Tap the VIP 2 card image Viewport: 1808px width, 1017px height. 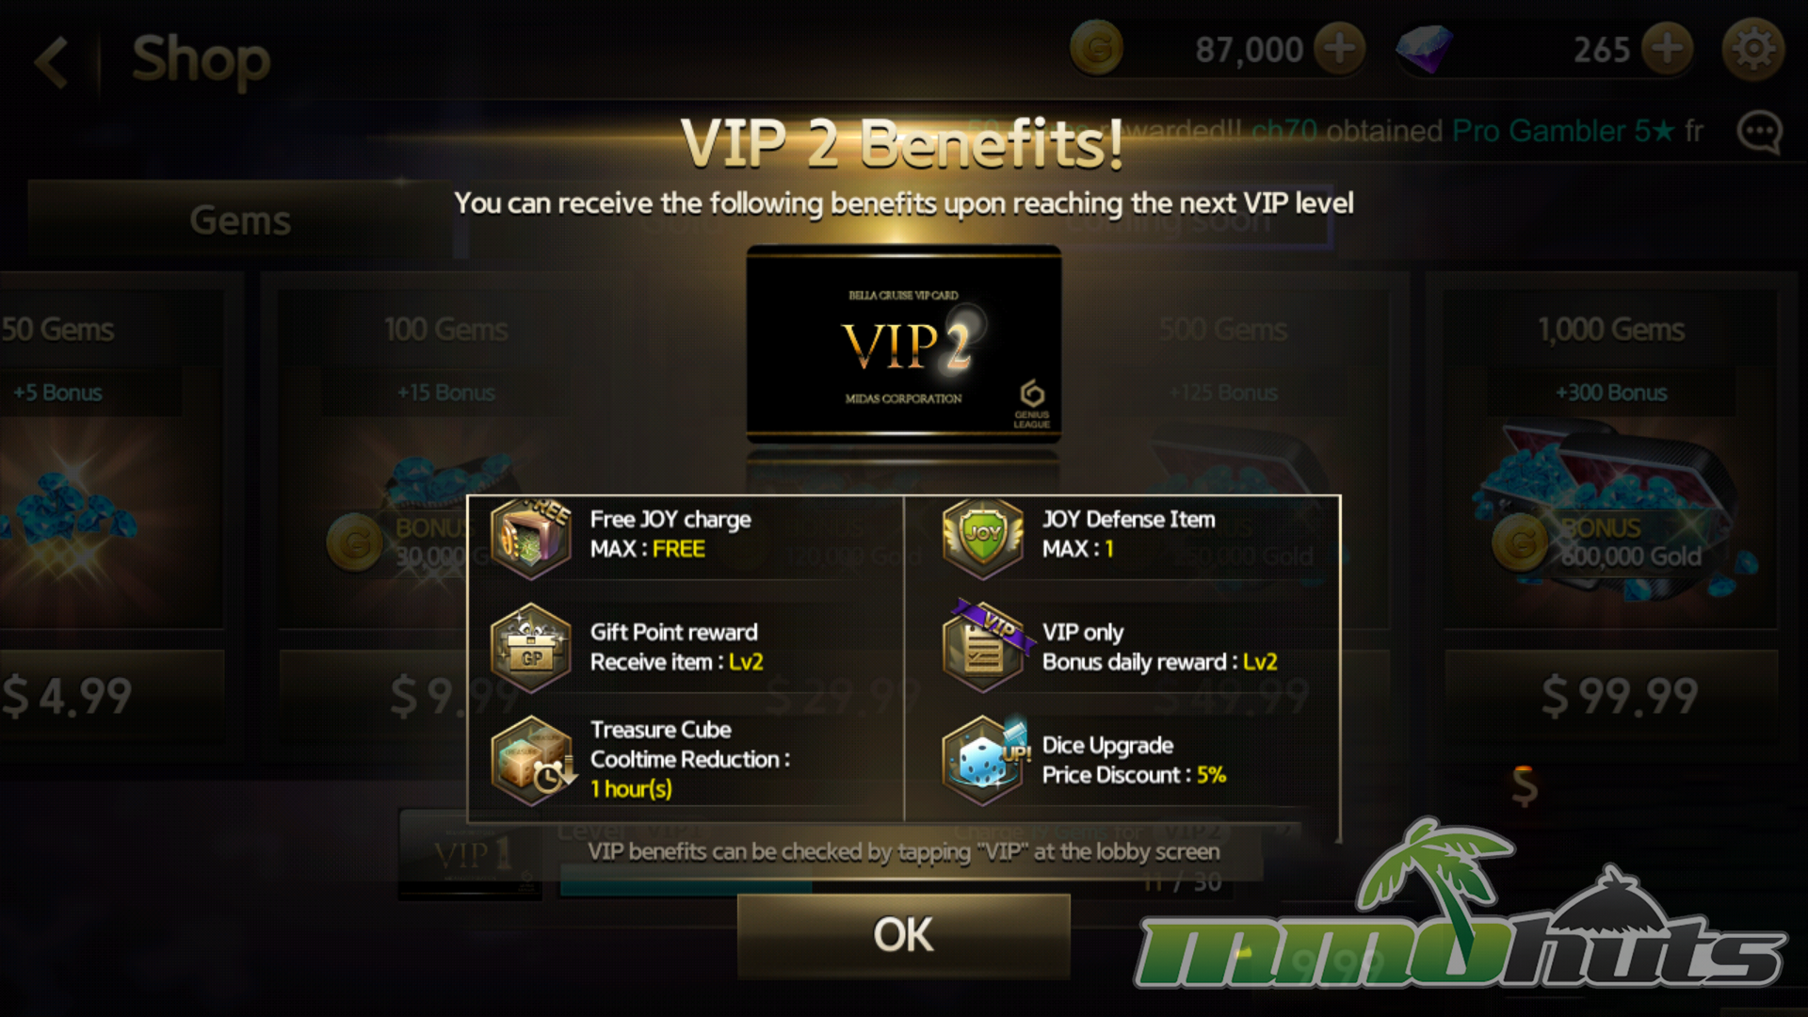pos(904,343)
